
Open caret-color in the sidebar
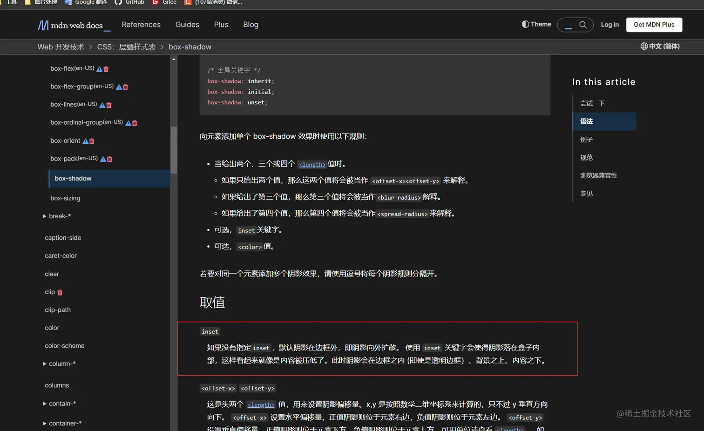tap(61, 256)
